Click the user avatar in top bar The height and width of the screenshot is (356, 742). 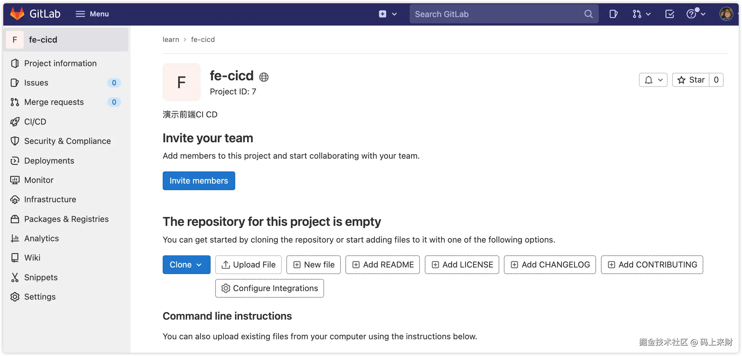coord(726,14)
